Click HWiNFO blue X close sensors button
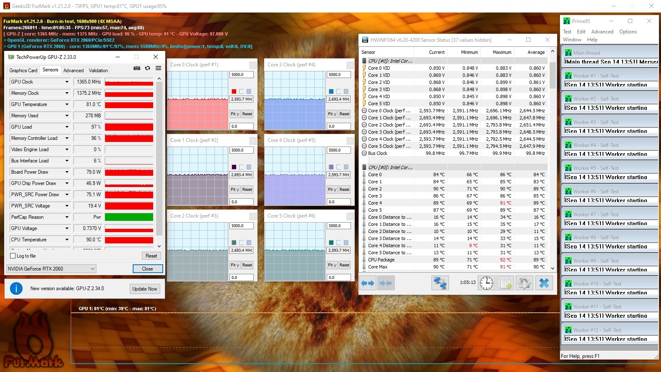 (x=544, y=283)
